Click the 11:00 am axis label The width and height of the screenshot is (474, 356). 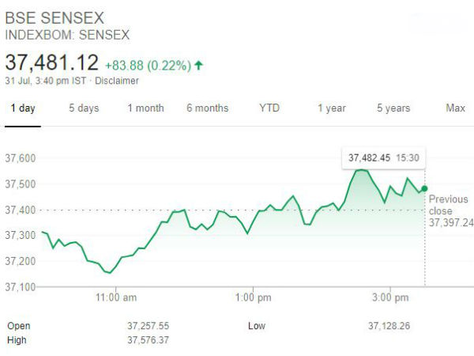(115, 297)
